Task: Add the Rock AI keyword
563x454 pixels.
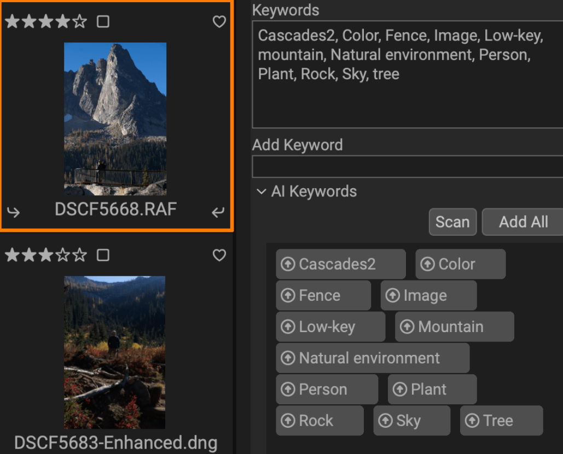Action: pyautogui.click(x=320, y=421)
